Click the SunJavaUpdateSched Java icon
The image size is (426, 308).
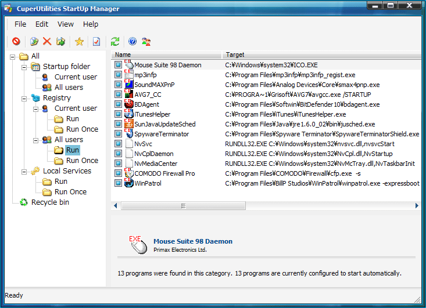click(x=129, y=124)
